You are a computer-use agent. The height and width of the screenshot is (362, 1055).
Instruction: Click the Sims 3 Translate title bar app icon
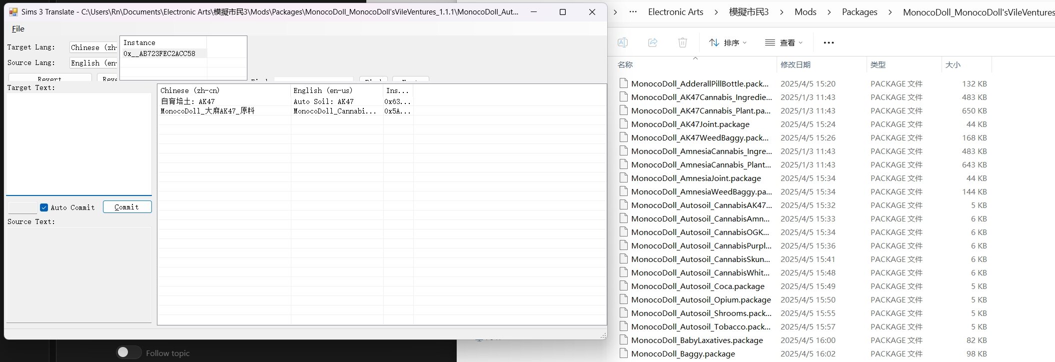tap(13, 12)
